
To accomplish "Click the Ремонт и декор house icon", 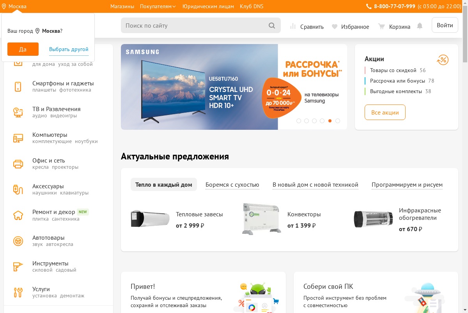I will pos(18,215).
